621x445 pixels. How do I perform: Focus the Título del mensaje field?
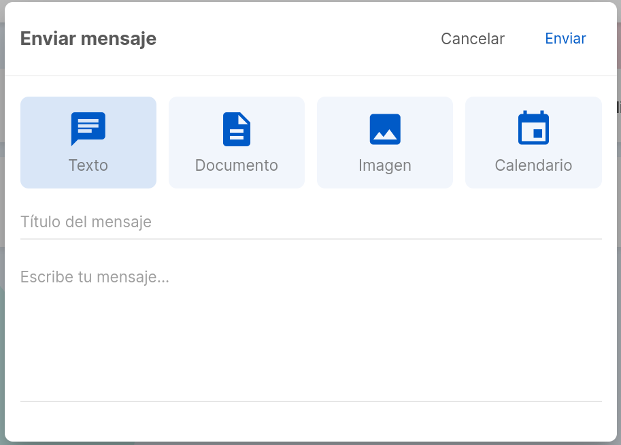coord(311,222)
